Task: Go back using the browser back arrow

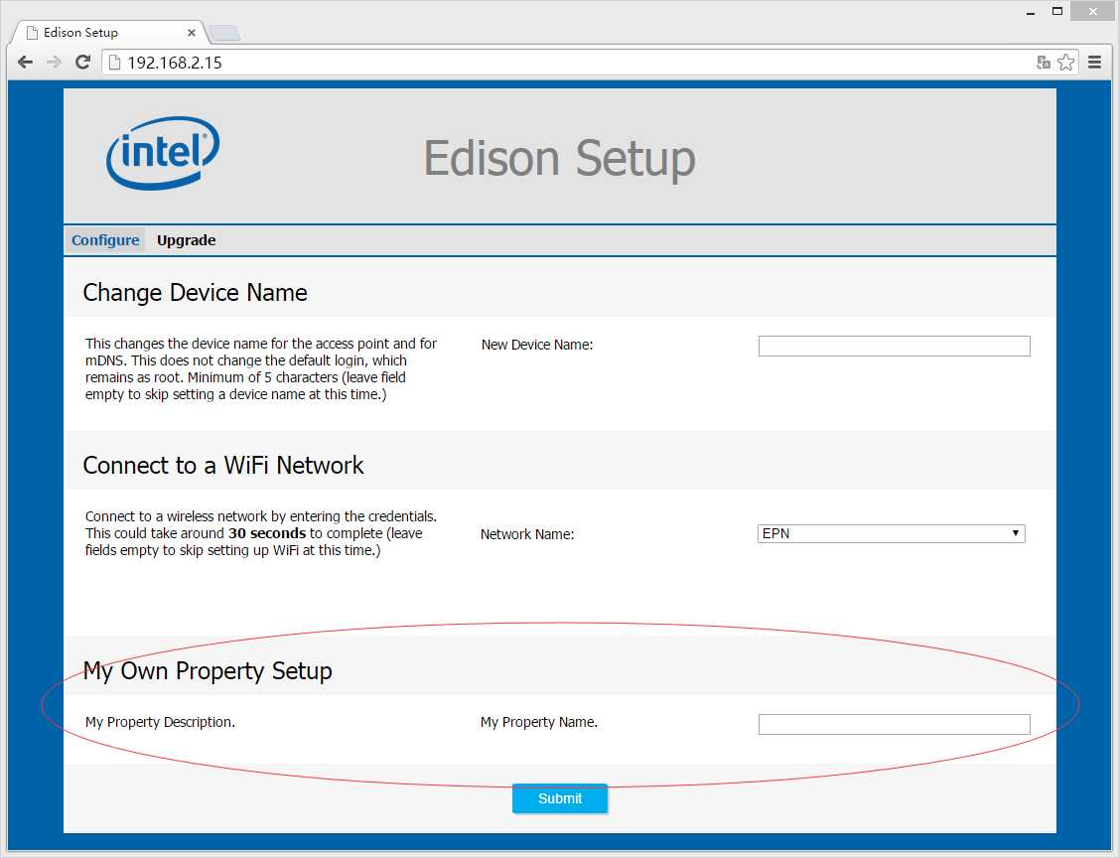Action: (25, 63)
